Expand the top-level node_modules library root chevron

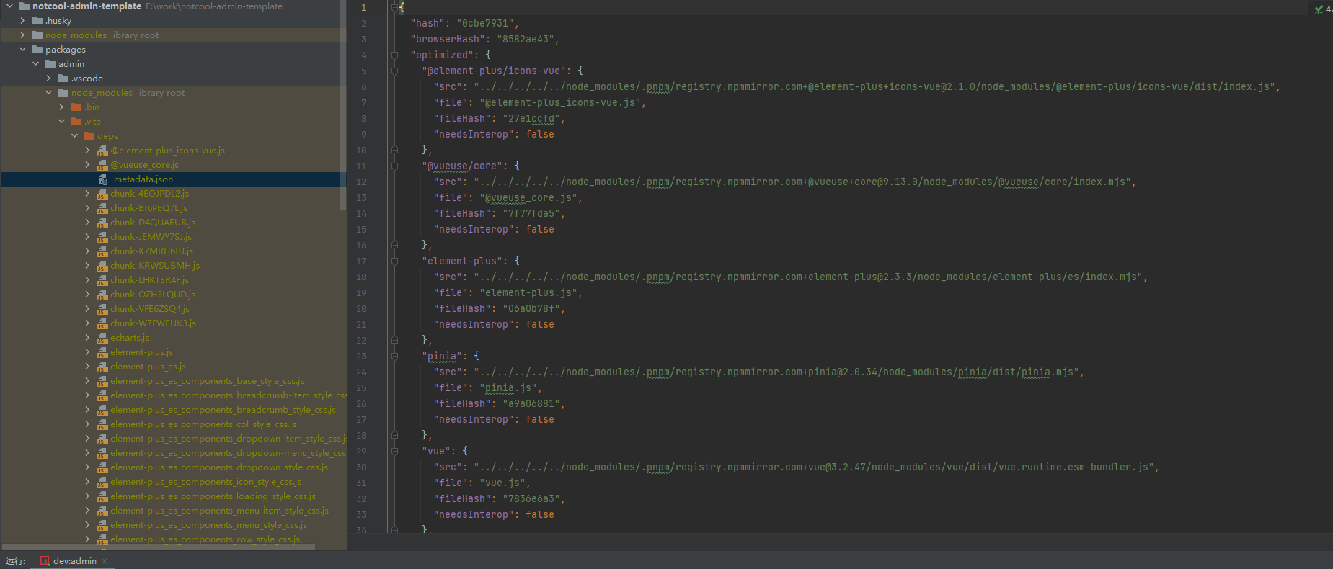(x=23, y=35)
